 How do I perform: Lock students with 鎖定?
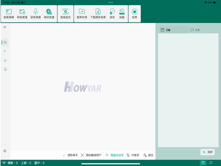tap(149, 155)
